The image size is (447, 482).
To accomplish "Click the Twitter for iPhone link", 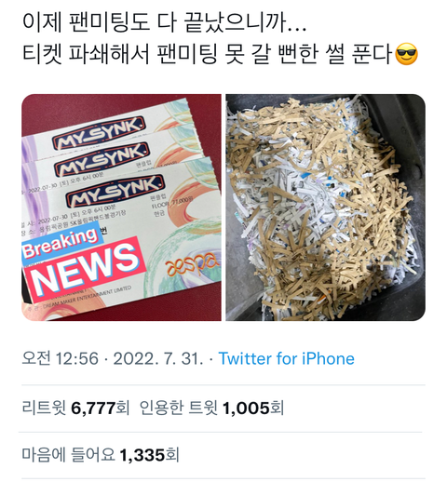I will pos(286,358).
